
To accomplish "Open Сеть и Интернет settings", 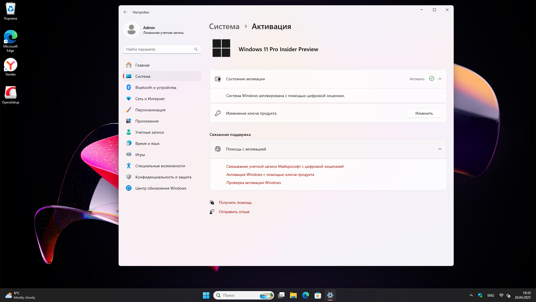I will click(150, 99).
